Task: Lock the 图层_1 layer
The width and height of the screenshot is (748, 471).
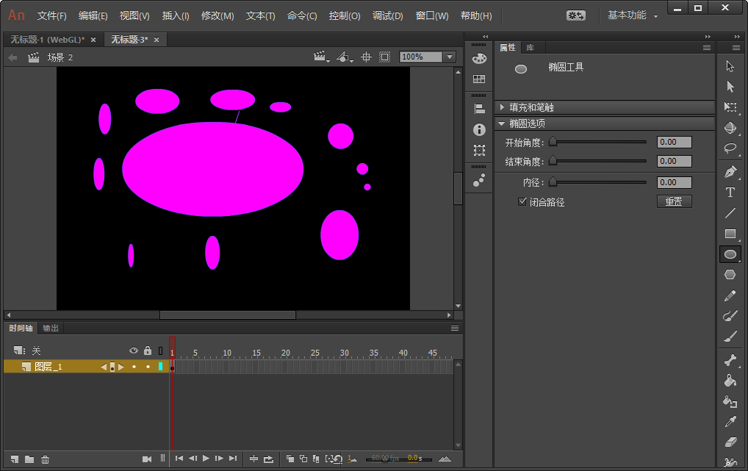Action: tap(148, 367)
